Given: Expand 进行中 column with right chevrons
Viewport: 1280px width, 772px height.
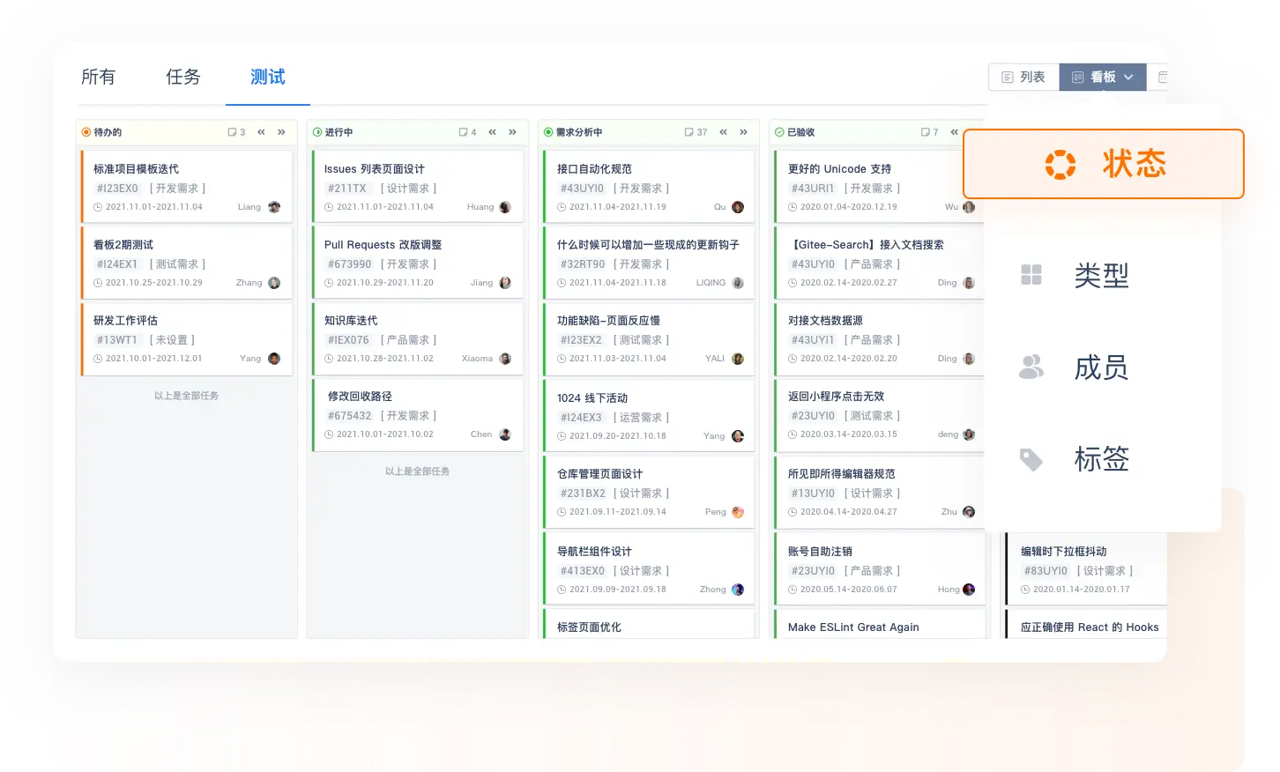Looking at the screenshot, I should pos(512,132).
